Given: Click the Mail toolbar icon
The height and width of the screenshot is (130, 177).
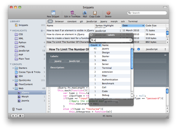Looking at the screenshot, I should pyautogui.click(x=85, y=12).
